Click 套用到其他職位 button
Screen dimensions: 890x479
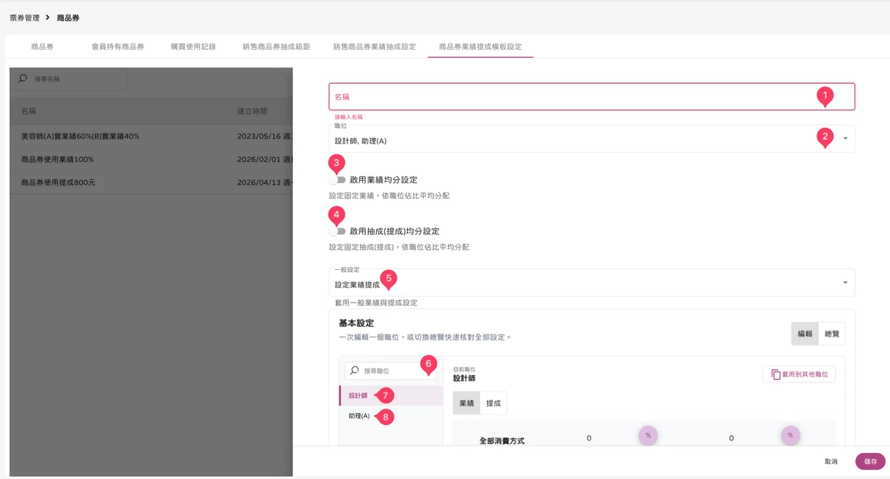(799, 374)
